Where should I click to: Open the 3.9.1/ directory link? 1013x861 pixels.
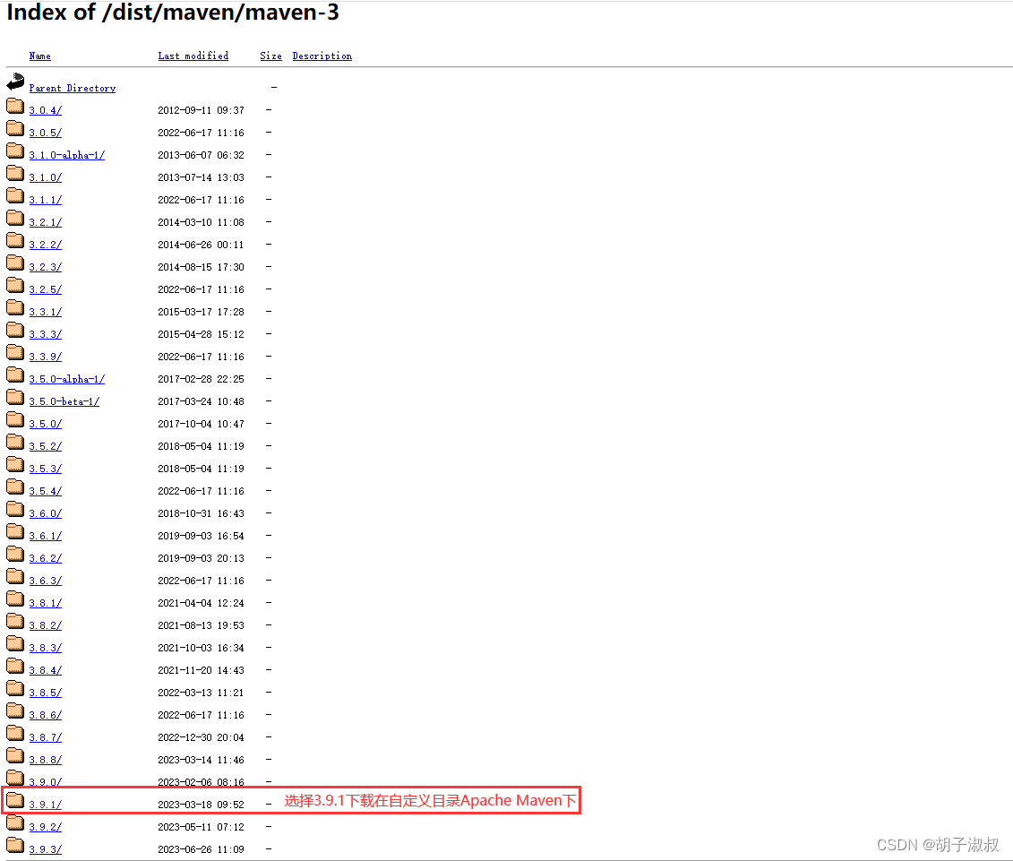(46, 804)
